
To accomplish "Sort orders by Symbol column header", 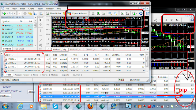I will point(63,55).
